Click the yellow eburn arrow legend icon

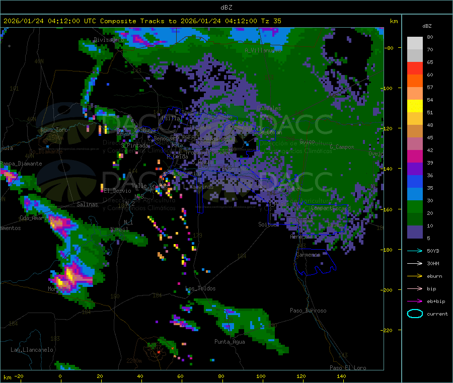tap(415, 276)
